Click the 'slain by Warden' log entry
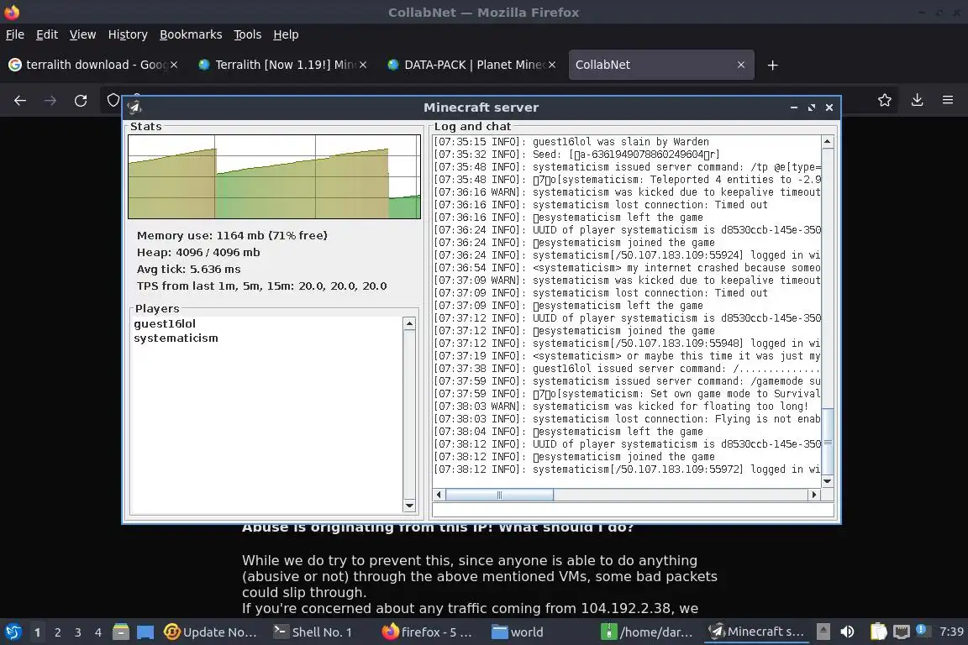The width and height of the screenshot is (968, 645). point(571,142)
